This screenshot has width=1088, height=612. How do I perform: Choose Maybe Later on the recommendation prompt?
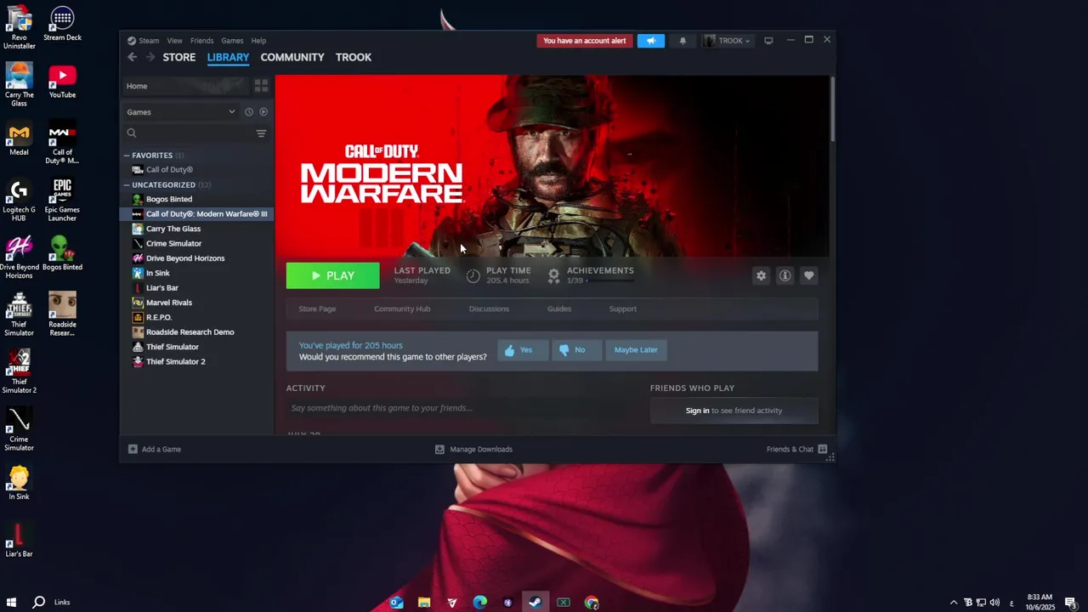click(636, 350)
